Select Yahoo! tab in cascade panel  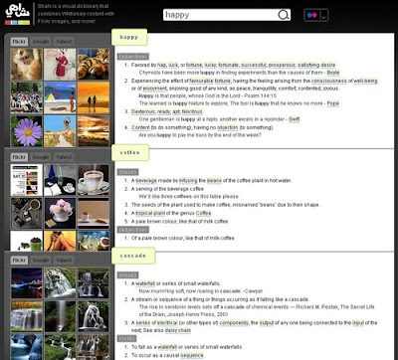[x=64, y=261]
